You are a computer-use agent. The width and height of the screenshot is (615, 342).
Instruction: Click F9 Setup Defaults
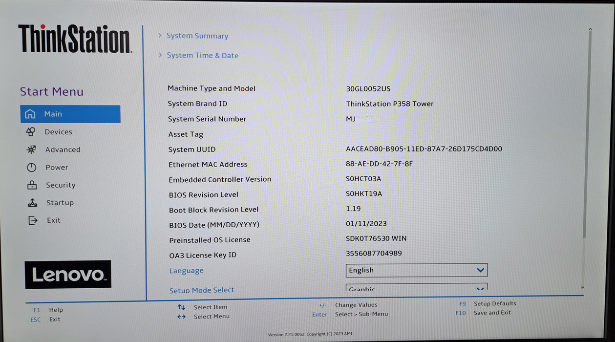[x=488, y=303]
